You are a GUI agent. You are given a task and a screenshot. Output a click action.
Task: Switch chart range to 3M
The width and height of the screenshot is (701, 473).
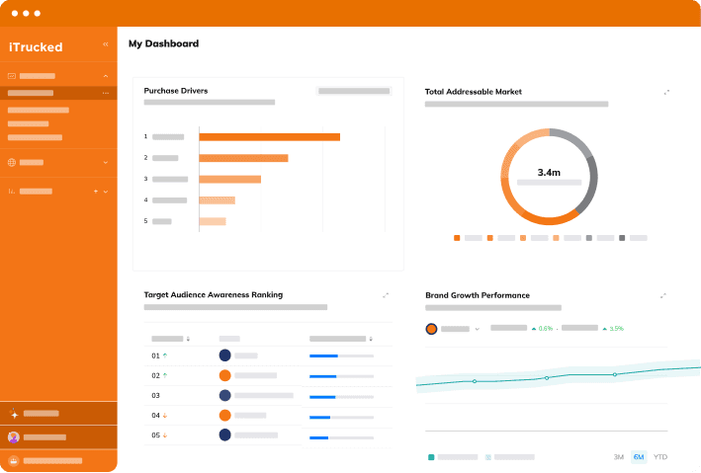click(619, 457)
